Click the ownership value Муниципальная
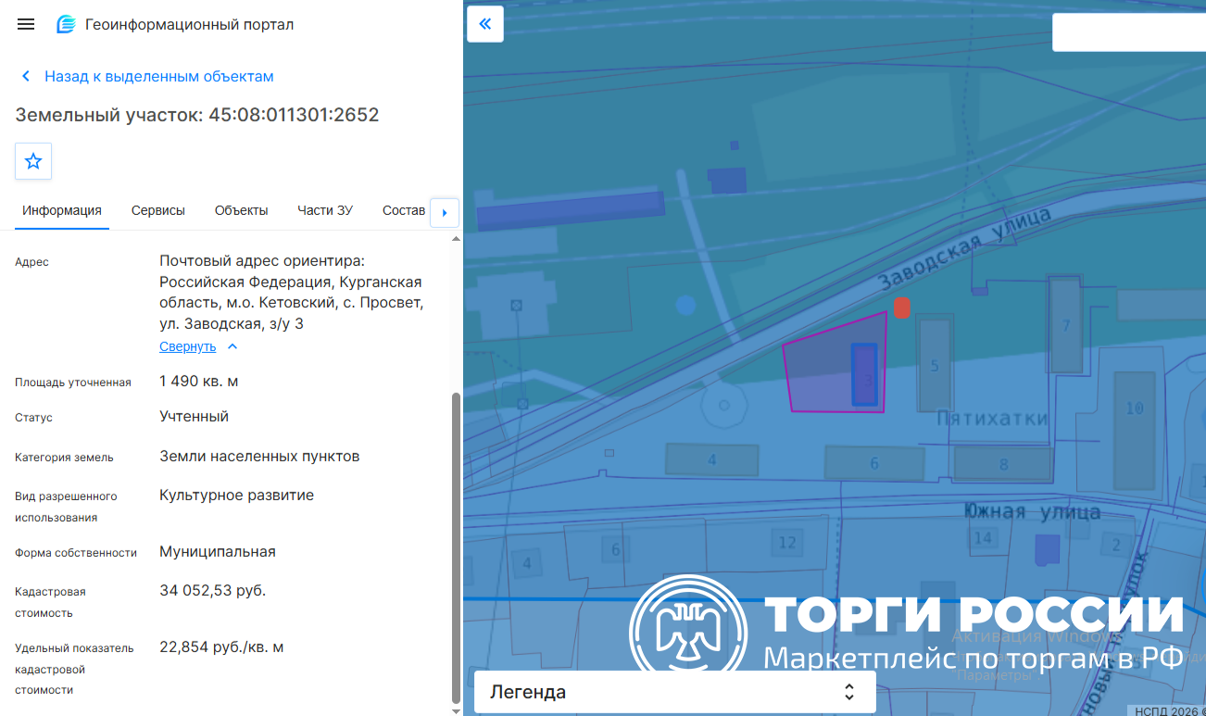 click(x=218, y=552)
